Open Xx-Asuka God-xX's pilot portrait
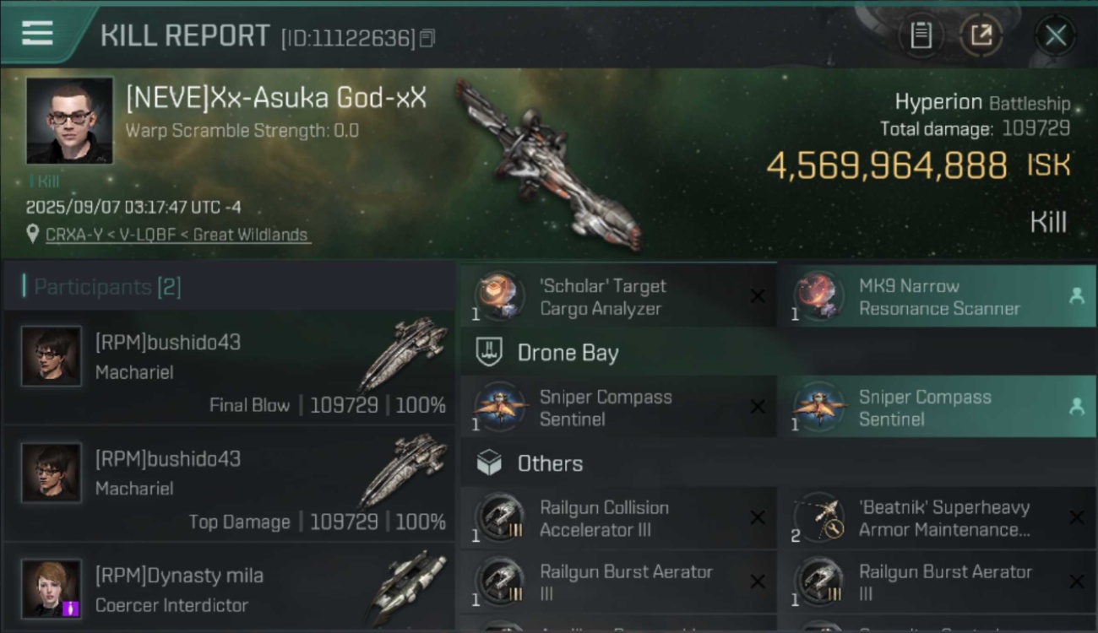 click(69, 120)
